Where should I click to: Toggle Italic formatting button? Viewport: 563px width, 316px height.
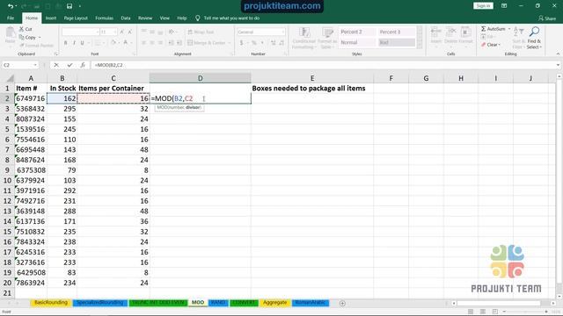74,43
